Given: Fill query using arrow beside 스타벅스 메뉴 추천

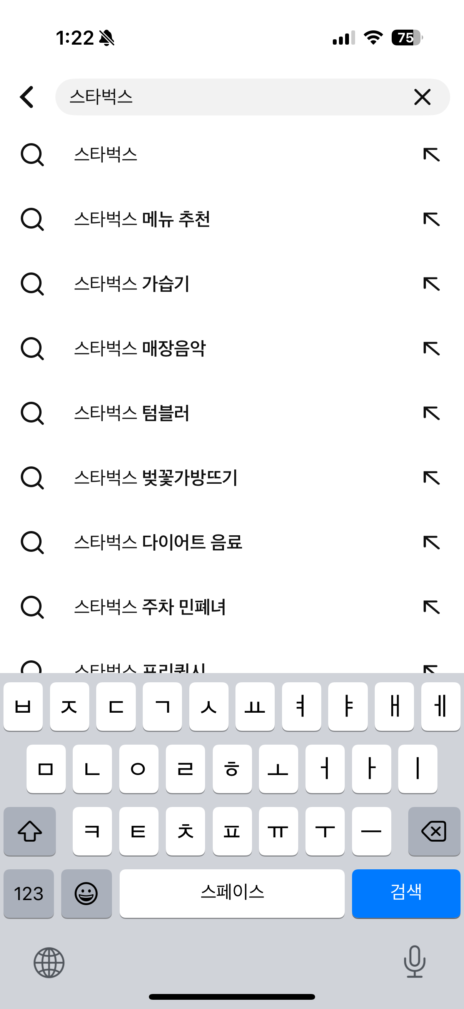Looking at the screenshot, I should pyautogui.click(x=432, y=219).
